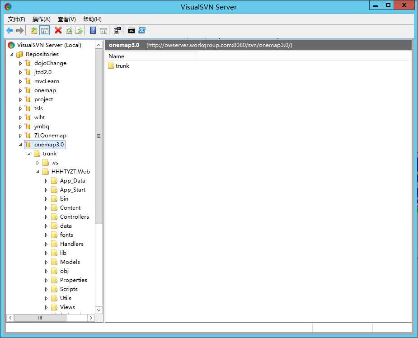Expand the tsls repository

pyautogui.click(x=20, y=109)
